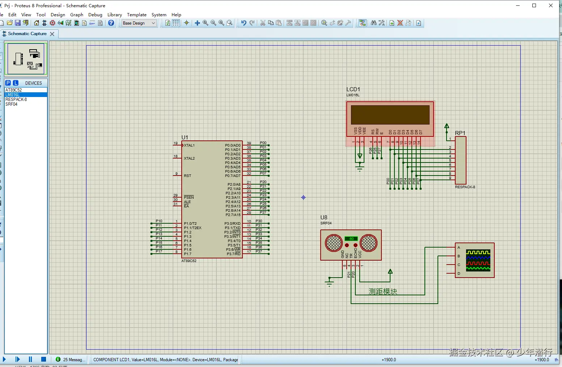This screenshot has width=562, height=367.
Task: Click the Undo arrow icon
Action: click(244, 23)
